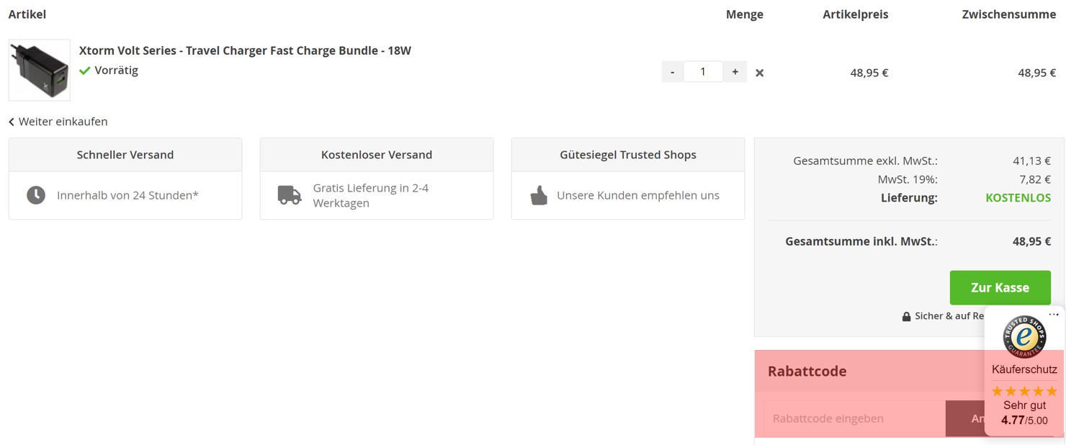This screenshot has width=1066, height=445.
Task: Click the text Innerhalb von 24 Stunden*
Action: [127, 195]
